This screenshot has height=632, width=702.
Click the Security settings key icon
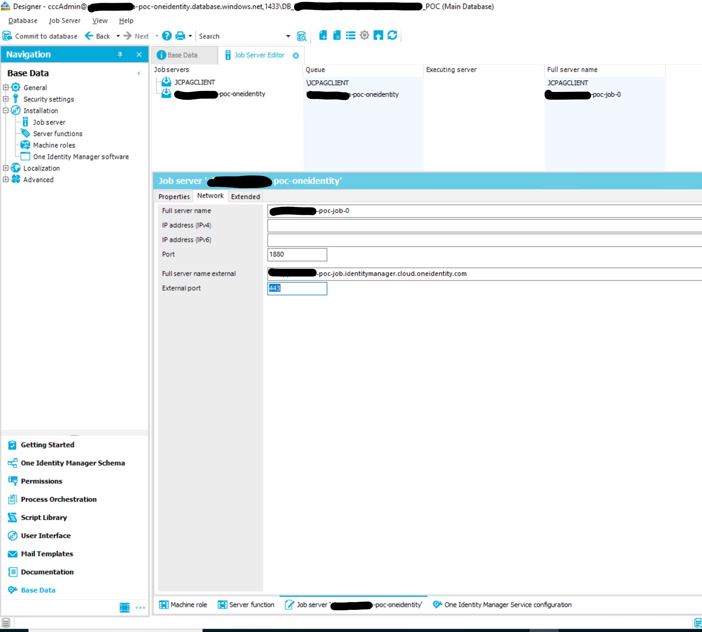point(16,99)
